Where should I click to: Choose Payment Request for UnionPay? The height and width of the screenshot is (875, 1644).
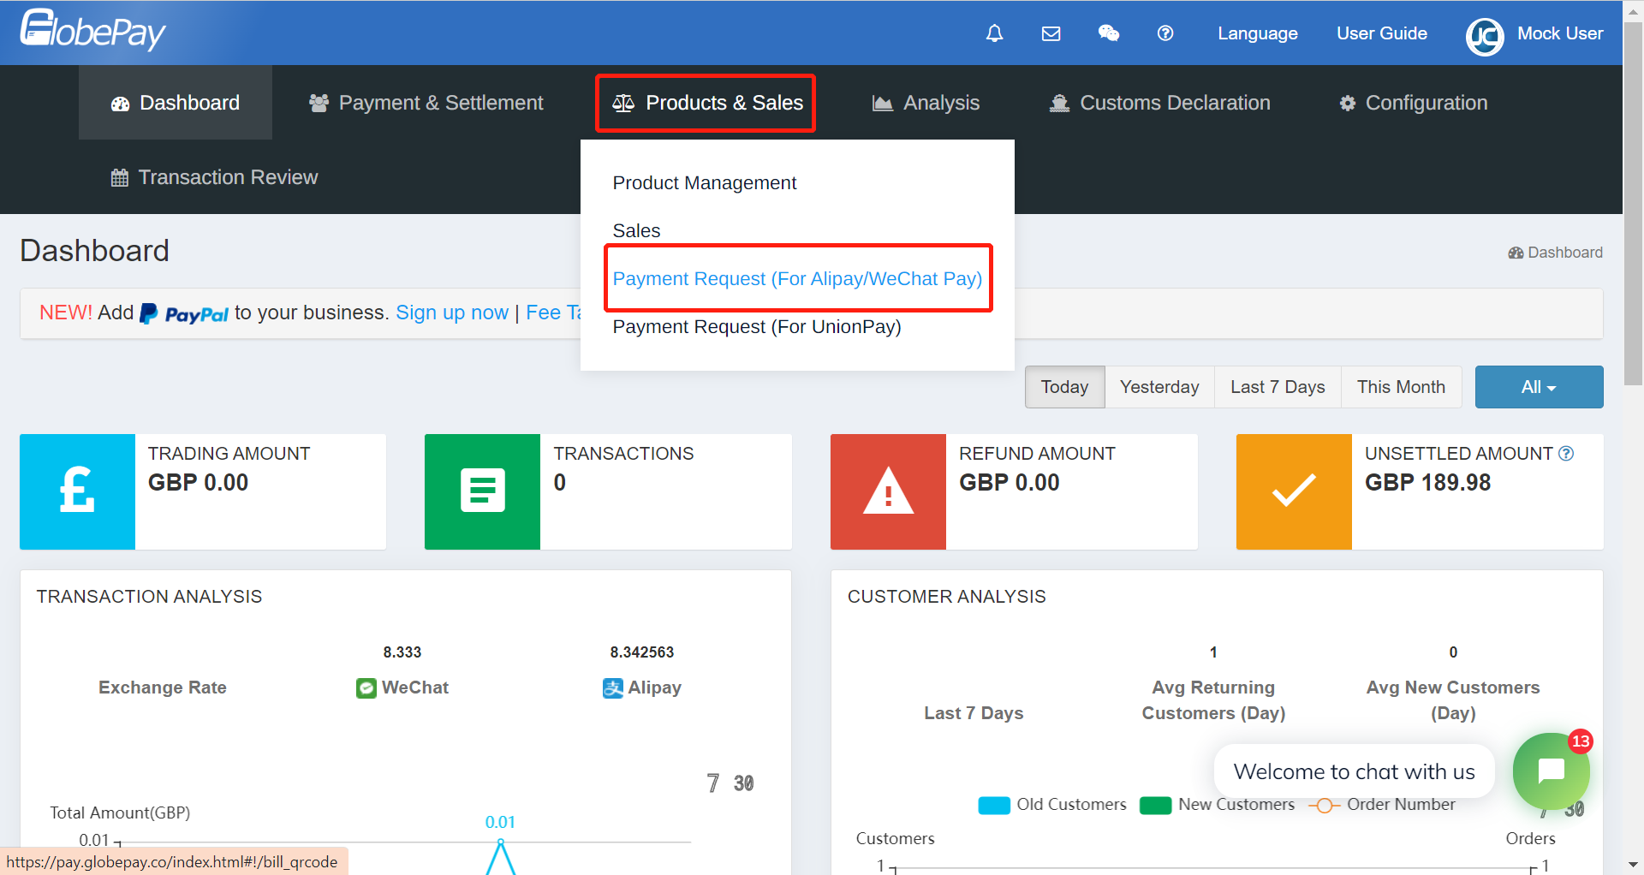pos(757,327)
